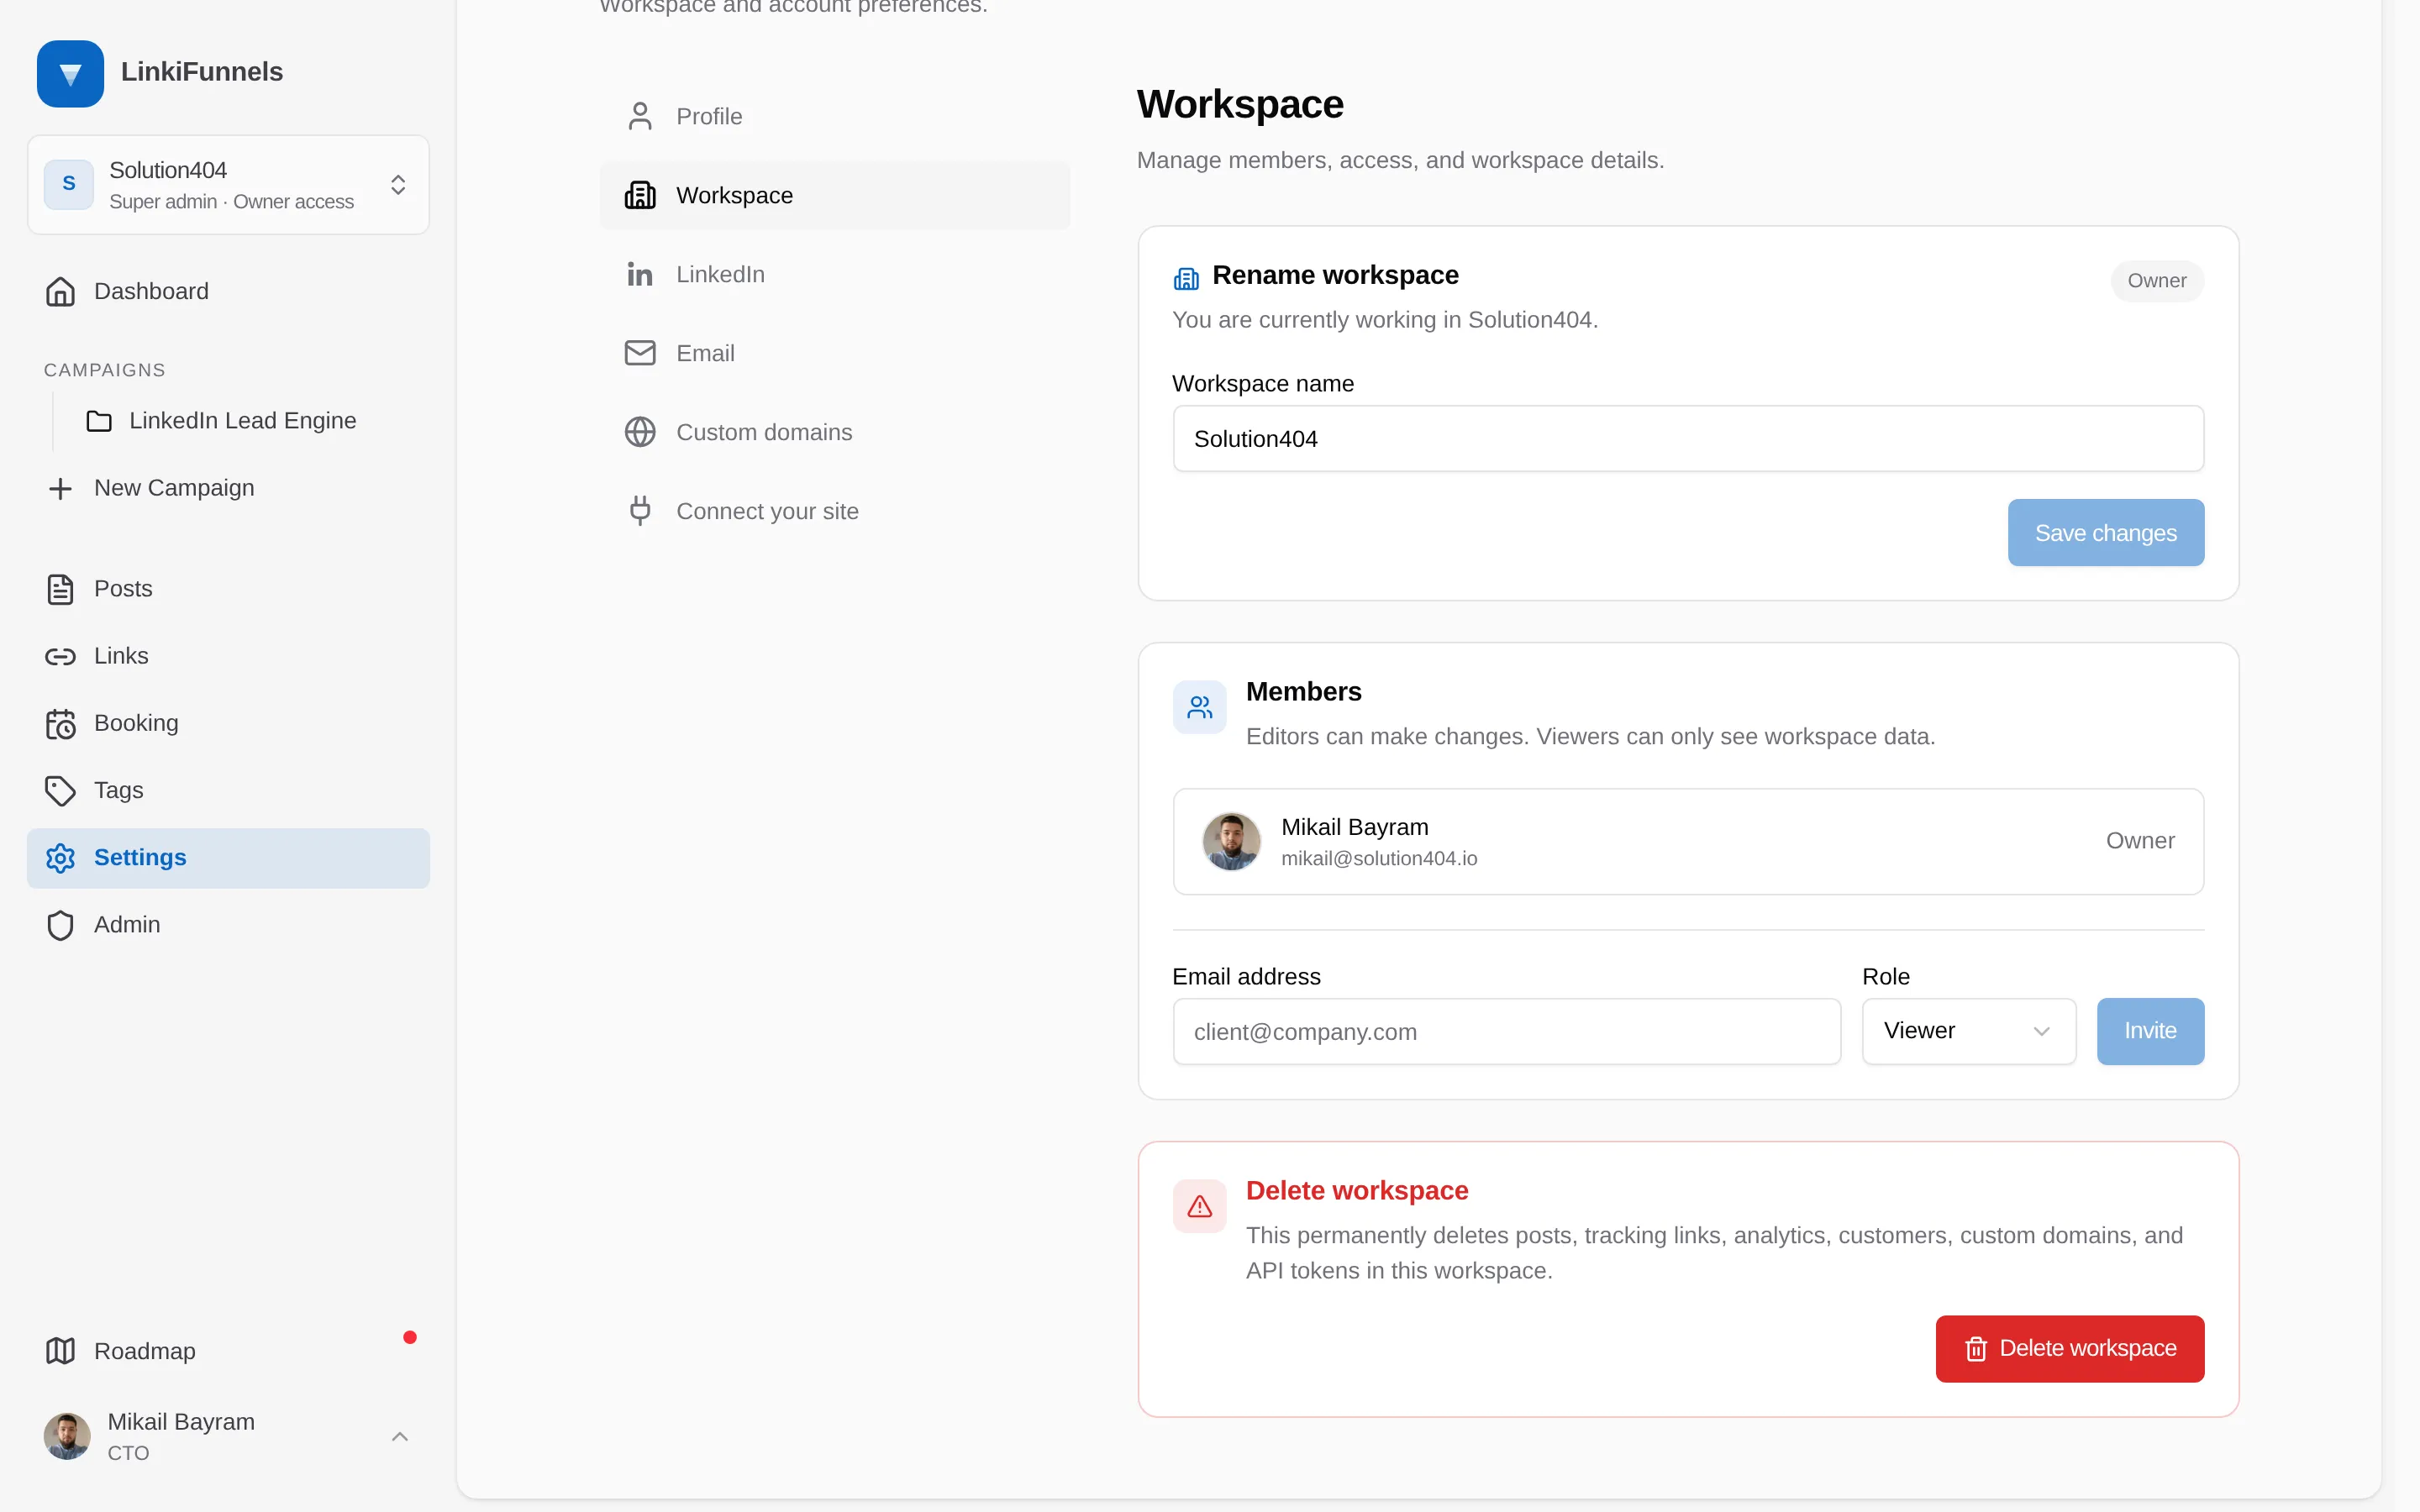This screenshot has width=2420, height=1512.
Task: Click the Connect your site plug icon
Action: click(640, 511)
